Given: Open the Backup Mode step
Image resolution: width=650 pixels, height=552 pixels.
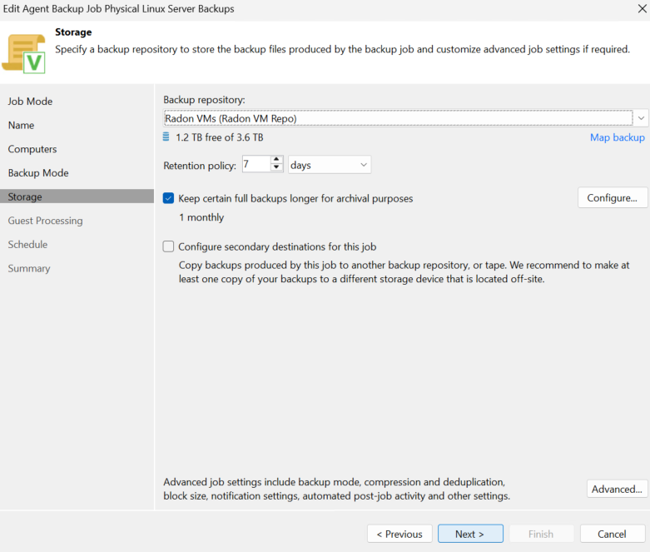Looking at the screenshot, I should point(38,173).
